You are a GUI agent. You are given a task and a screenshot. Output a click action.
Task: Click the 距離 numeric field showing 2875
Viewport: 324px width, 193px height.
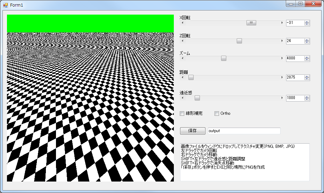[x=295, y=77]
